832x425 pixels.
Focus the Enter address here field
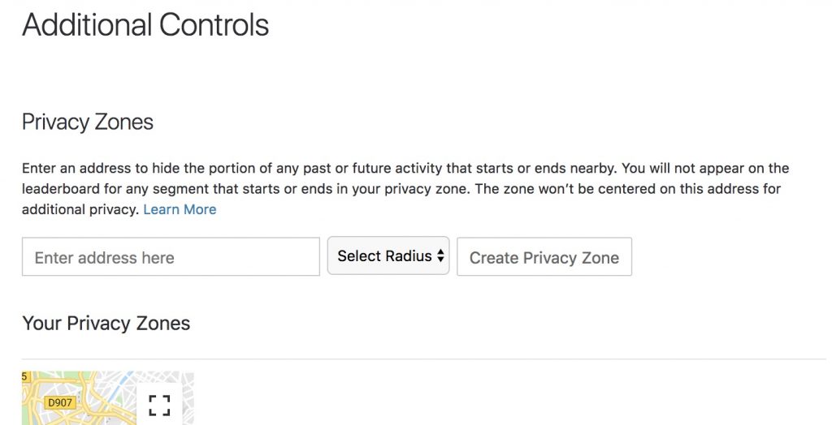171,257
